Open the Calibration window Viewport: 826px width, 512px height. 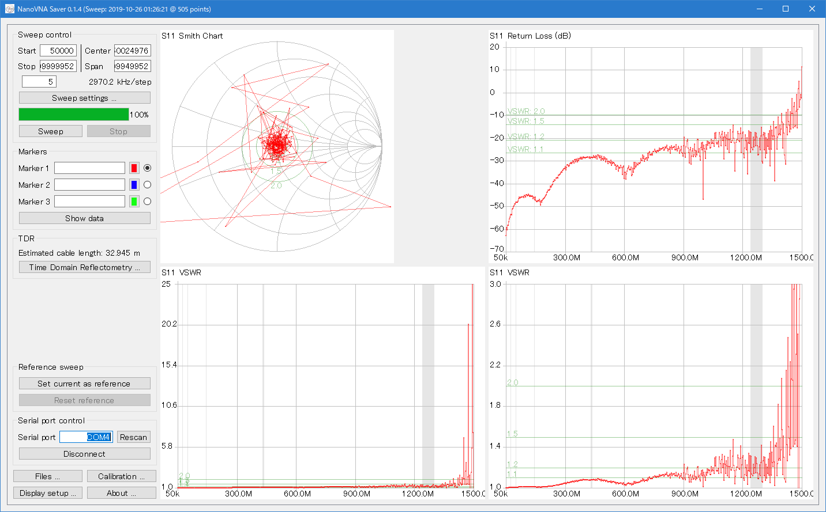coord(122,476)
